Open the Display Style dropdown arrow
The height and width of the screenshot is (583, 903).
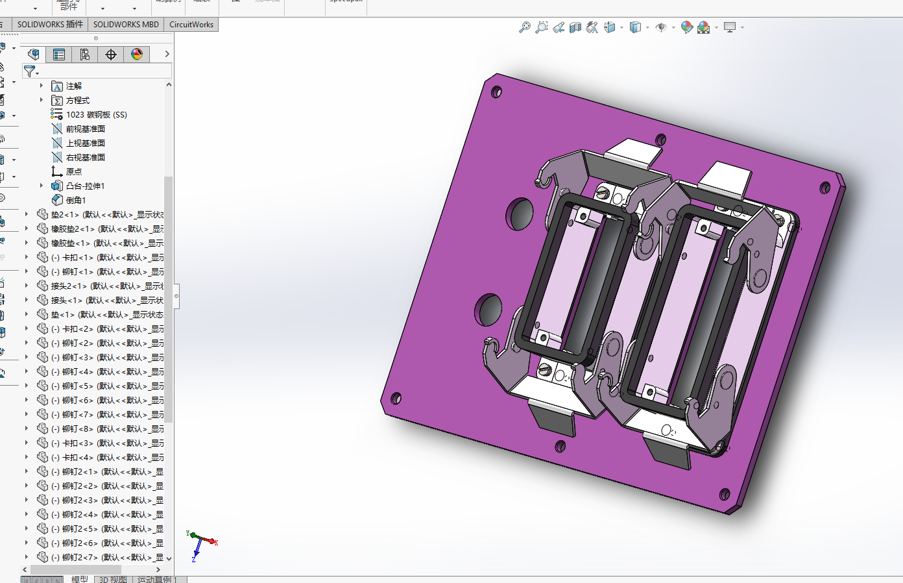tap(647, 28)
